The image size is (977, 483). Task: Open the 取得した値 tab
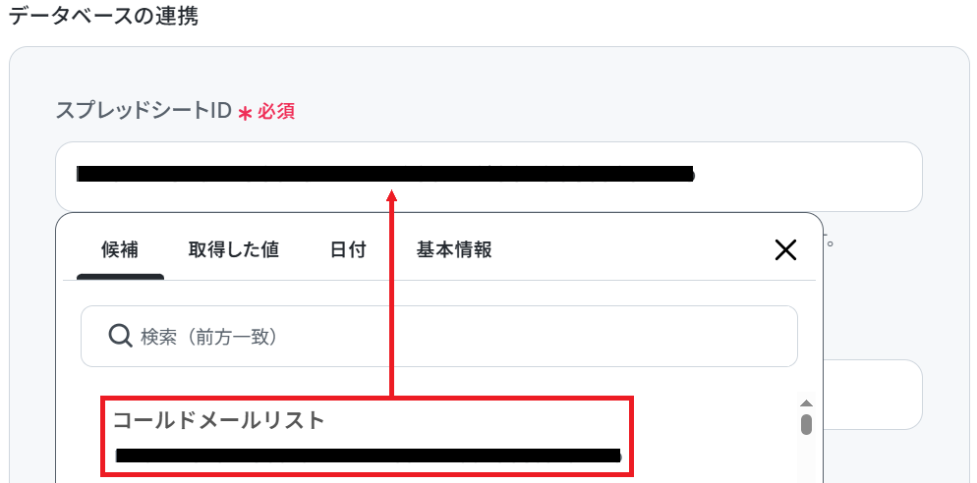(x=234, y=250)
